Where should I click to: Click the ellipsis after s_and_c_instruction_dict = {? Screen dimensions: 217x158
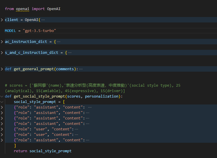pos(70,53)
